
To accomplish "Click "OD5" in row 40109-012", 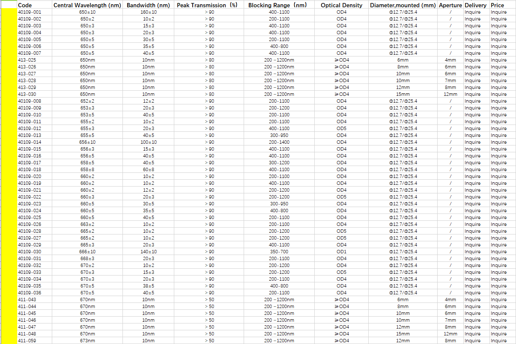I will 341,128.
